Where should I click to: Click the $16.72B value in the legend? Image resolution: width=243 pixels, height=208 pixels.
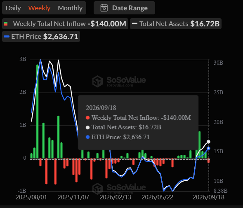point(205,24)
